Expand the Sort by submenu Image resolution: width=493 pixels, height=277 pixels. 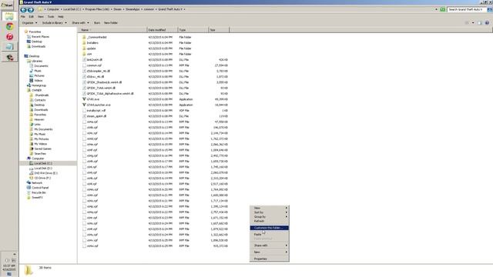[x=270, y=212]
